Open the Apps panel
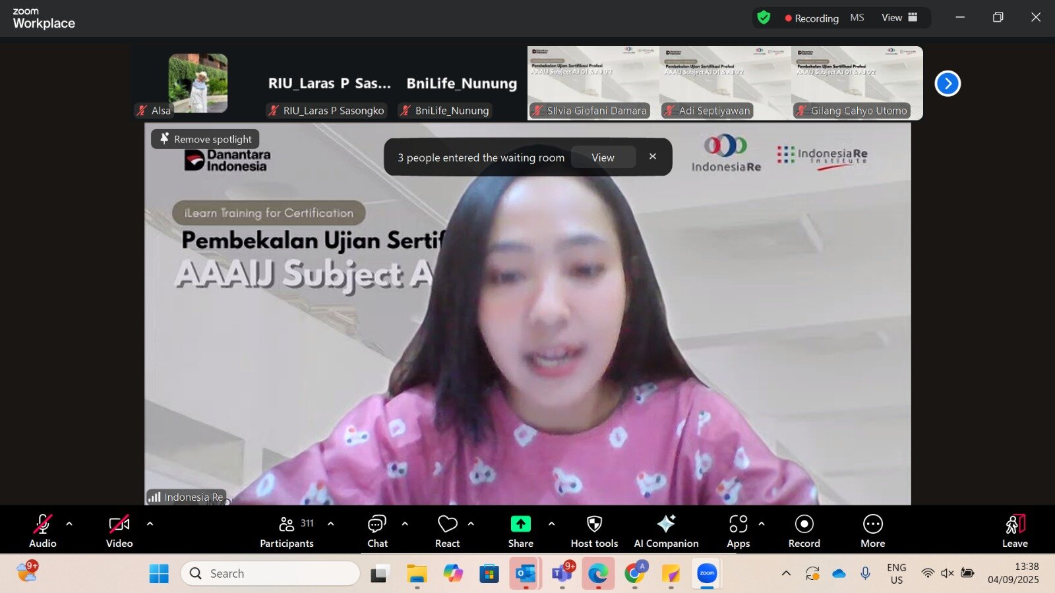The width and height of the screenshot is (1055, 593). pyautogui.click(x=738, y=530)
